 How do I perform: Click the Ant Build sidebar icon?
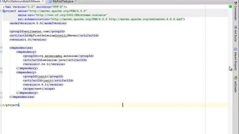(236, 27)
